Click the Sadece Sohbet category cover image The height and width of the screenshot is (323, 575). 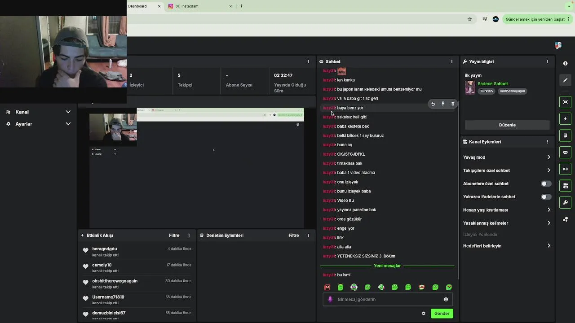point(470,87)
